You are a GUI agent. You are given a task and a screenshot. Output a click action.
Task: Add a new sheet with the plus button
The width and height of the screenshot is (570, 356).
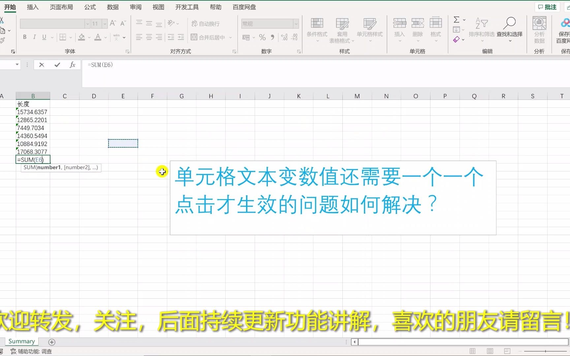point(51,342)
